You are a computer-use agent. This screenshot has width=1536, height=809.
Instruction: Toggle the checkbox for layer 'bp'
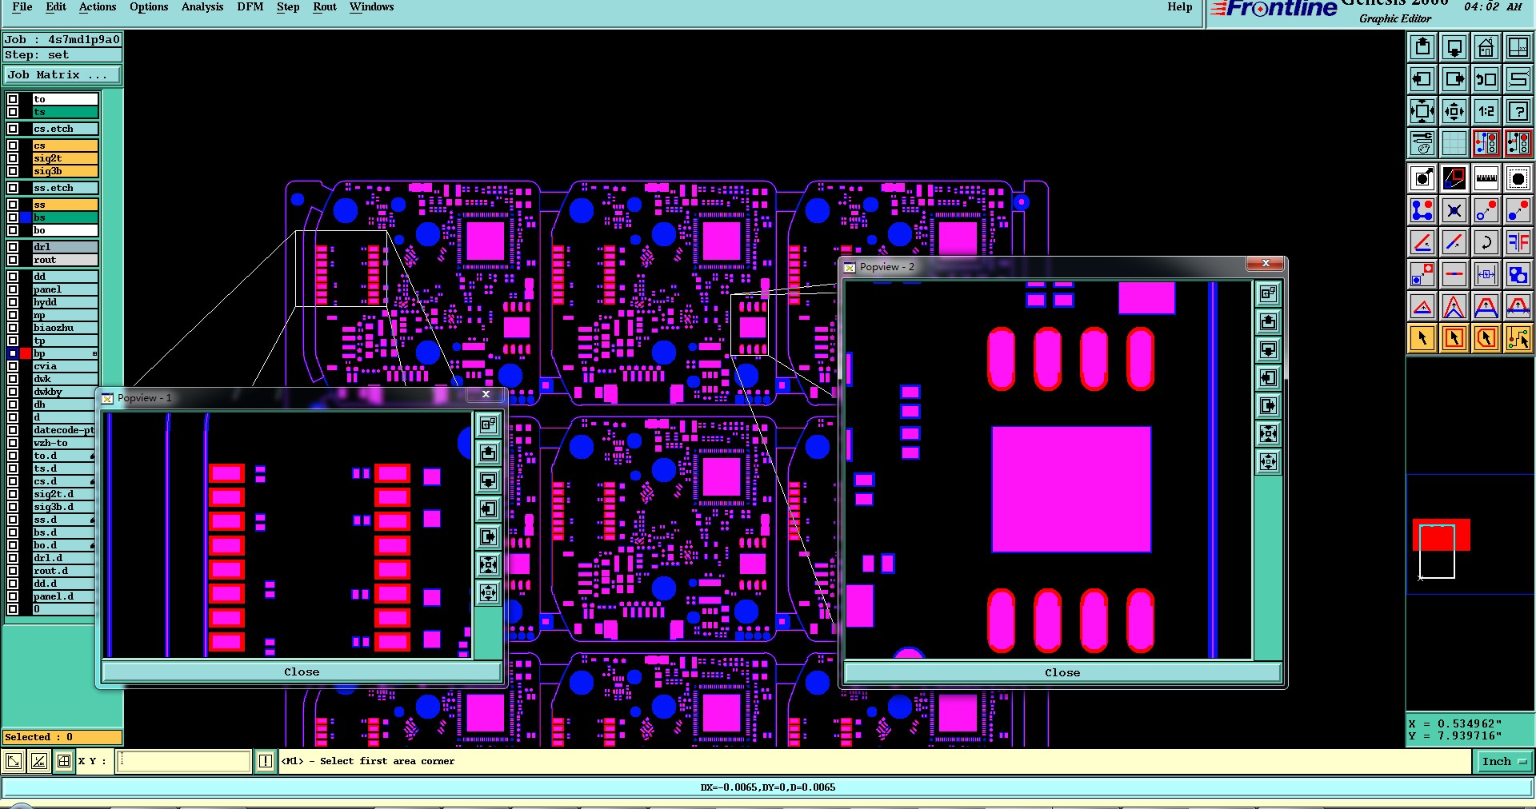click(13, 353)
